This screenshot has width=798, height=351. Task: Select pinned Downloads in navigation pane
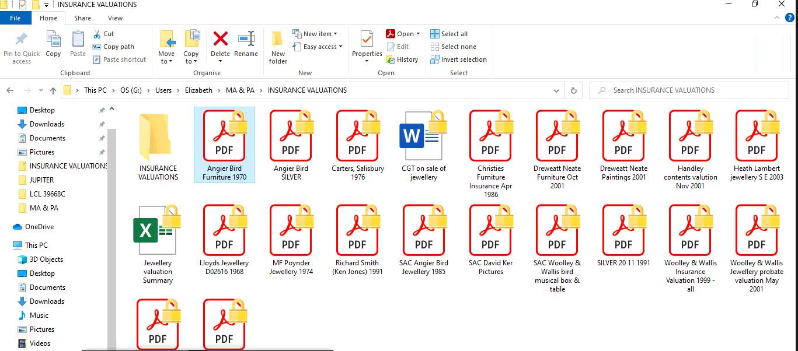tap(47, 124)
